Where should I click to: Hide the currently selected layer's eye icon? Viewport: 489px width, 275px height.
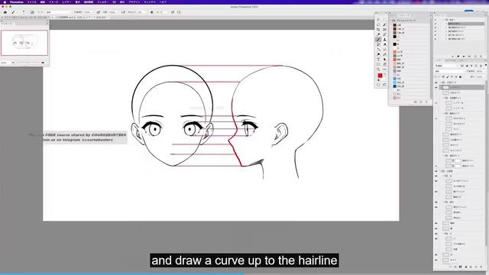pyautogui.click(x=436, y=88)
